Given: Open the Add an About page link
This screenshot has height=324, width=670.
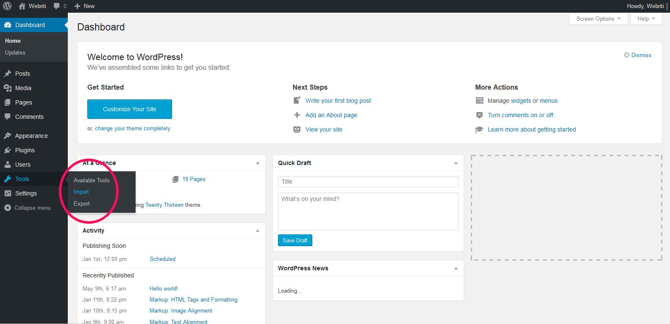Looking at the screenshot, I should (x=331, y=115).
